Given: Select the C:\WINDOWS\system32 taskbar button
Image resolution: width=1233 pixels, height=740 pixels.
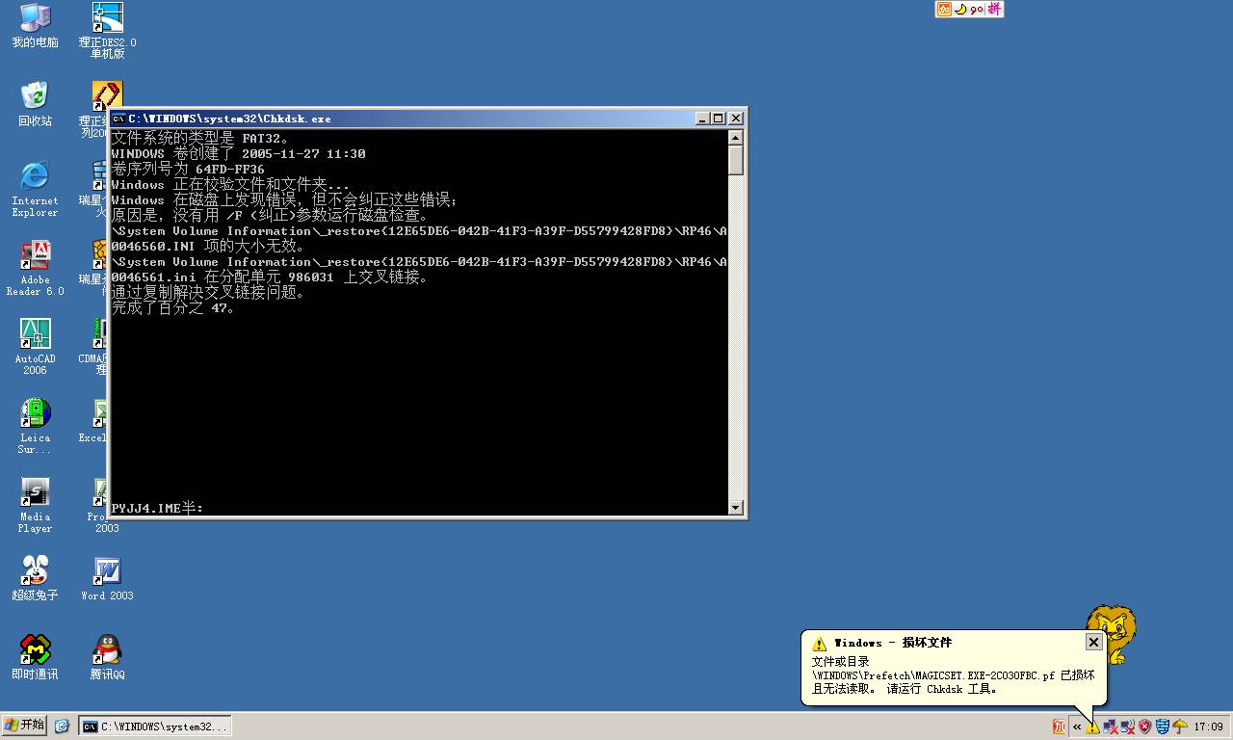Looking at the screenshot, I should click(155, 727).
